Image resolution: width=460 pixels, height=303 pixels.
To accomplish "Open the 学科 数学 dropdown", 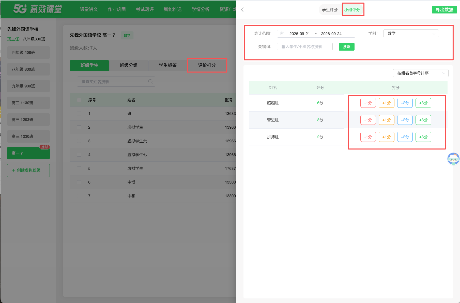I will 411,34.
